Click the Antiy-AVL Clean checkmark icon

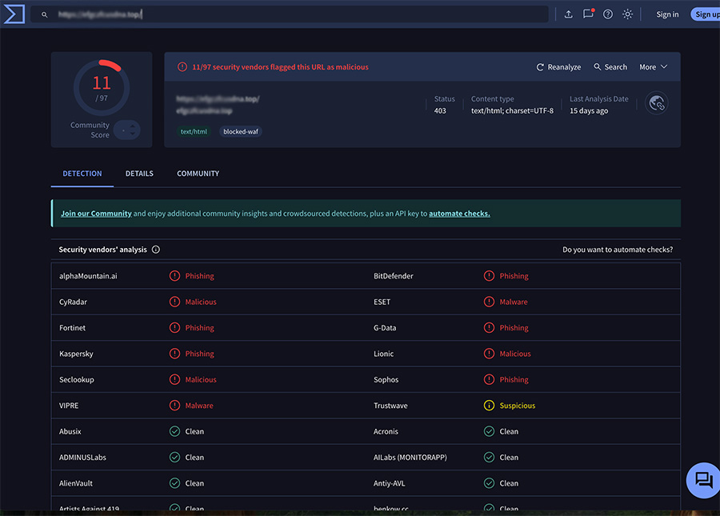tap(489, 483)
